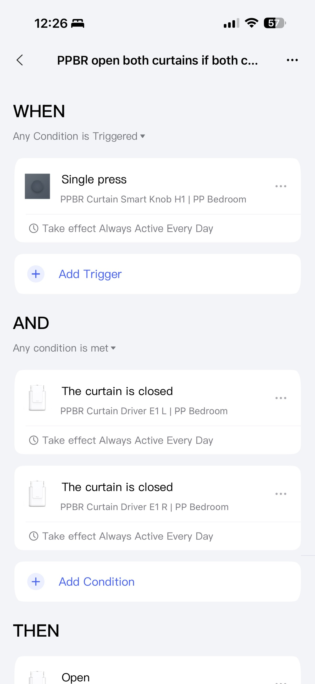Image resolution: width=315 pixels, height=684 pixels.
Task: Edit effective time for Curtain Driver E1 R
Action: coord(128,536)
